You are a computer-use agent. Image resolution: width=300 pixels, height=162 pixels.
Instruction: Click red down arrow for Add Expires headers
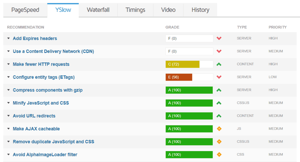(x=219, y=38)
